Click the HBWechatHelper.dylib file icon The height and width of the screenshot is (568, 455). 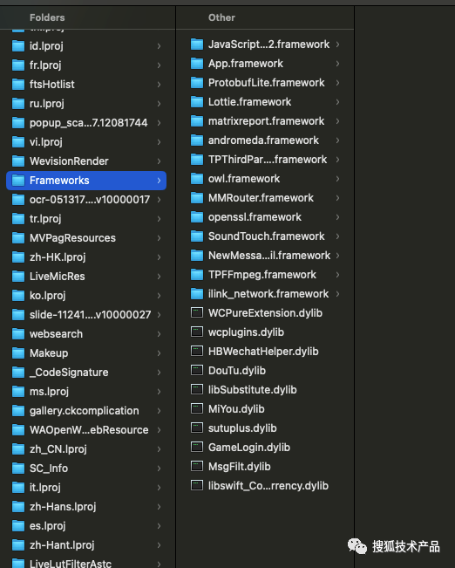pos(197,351)
